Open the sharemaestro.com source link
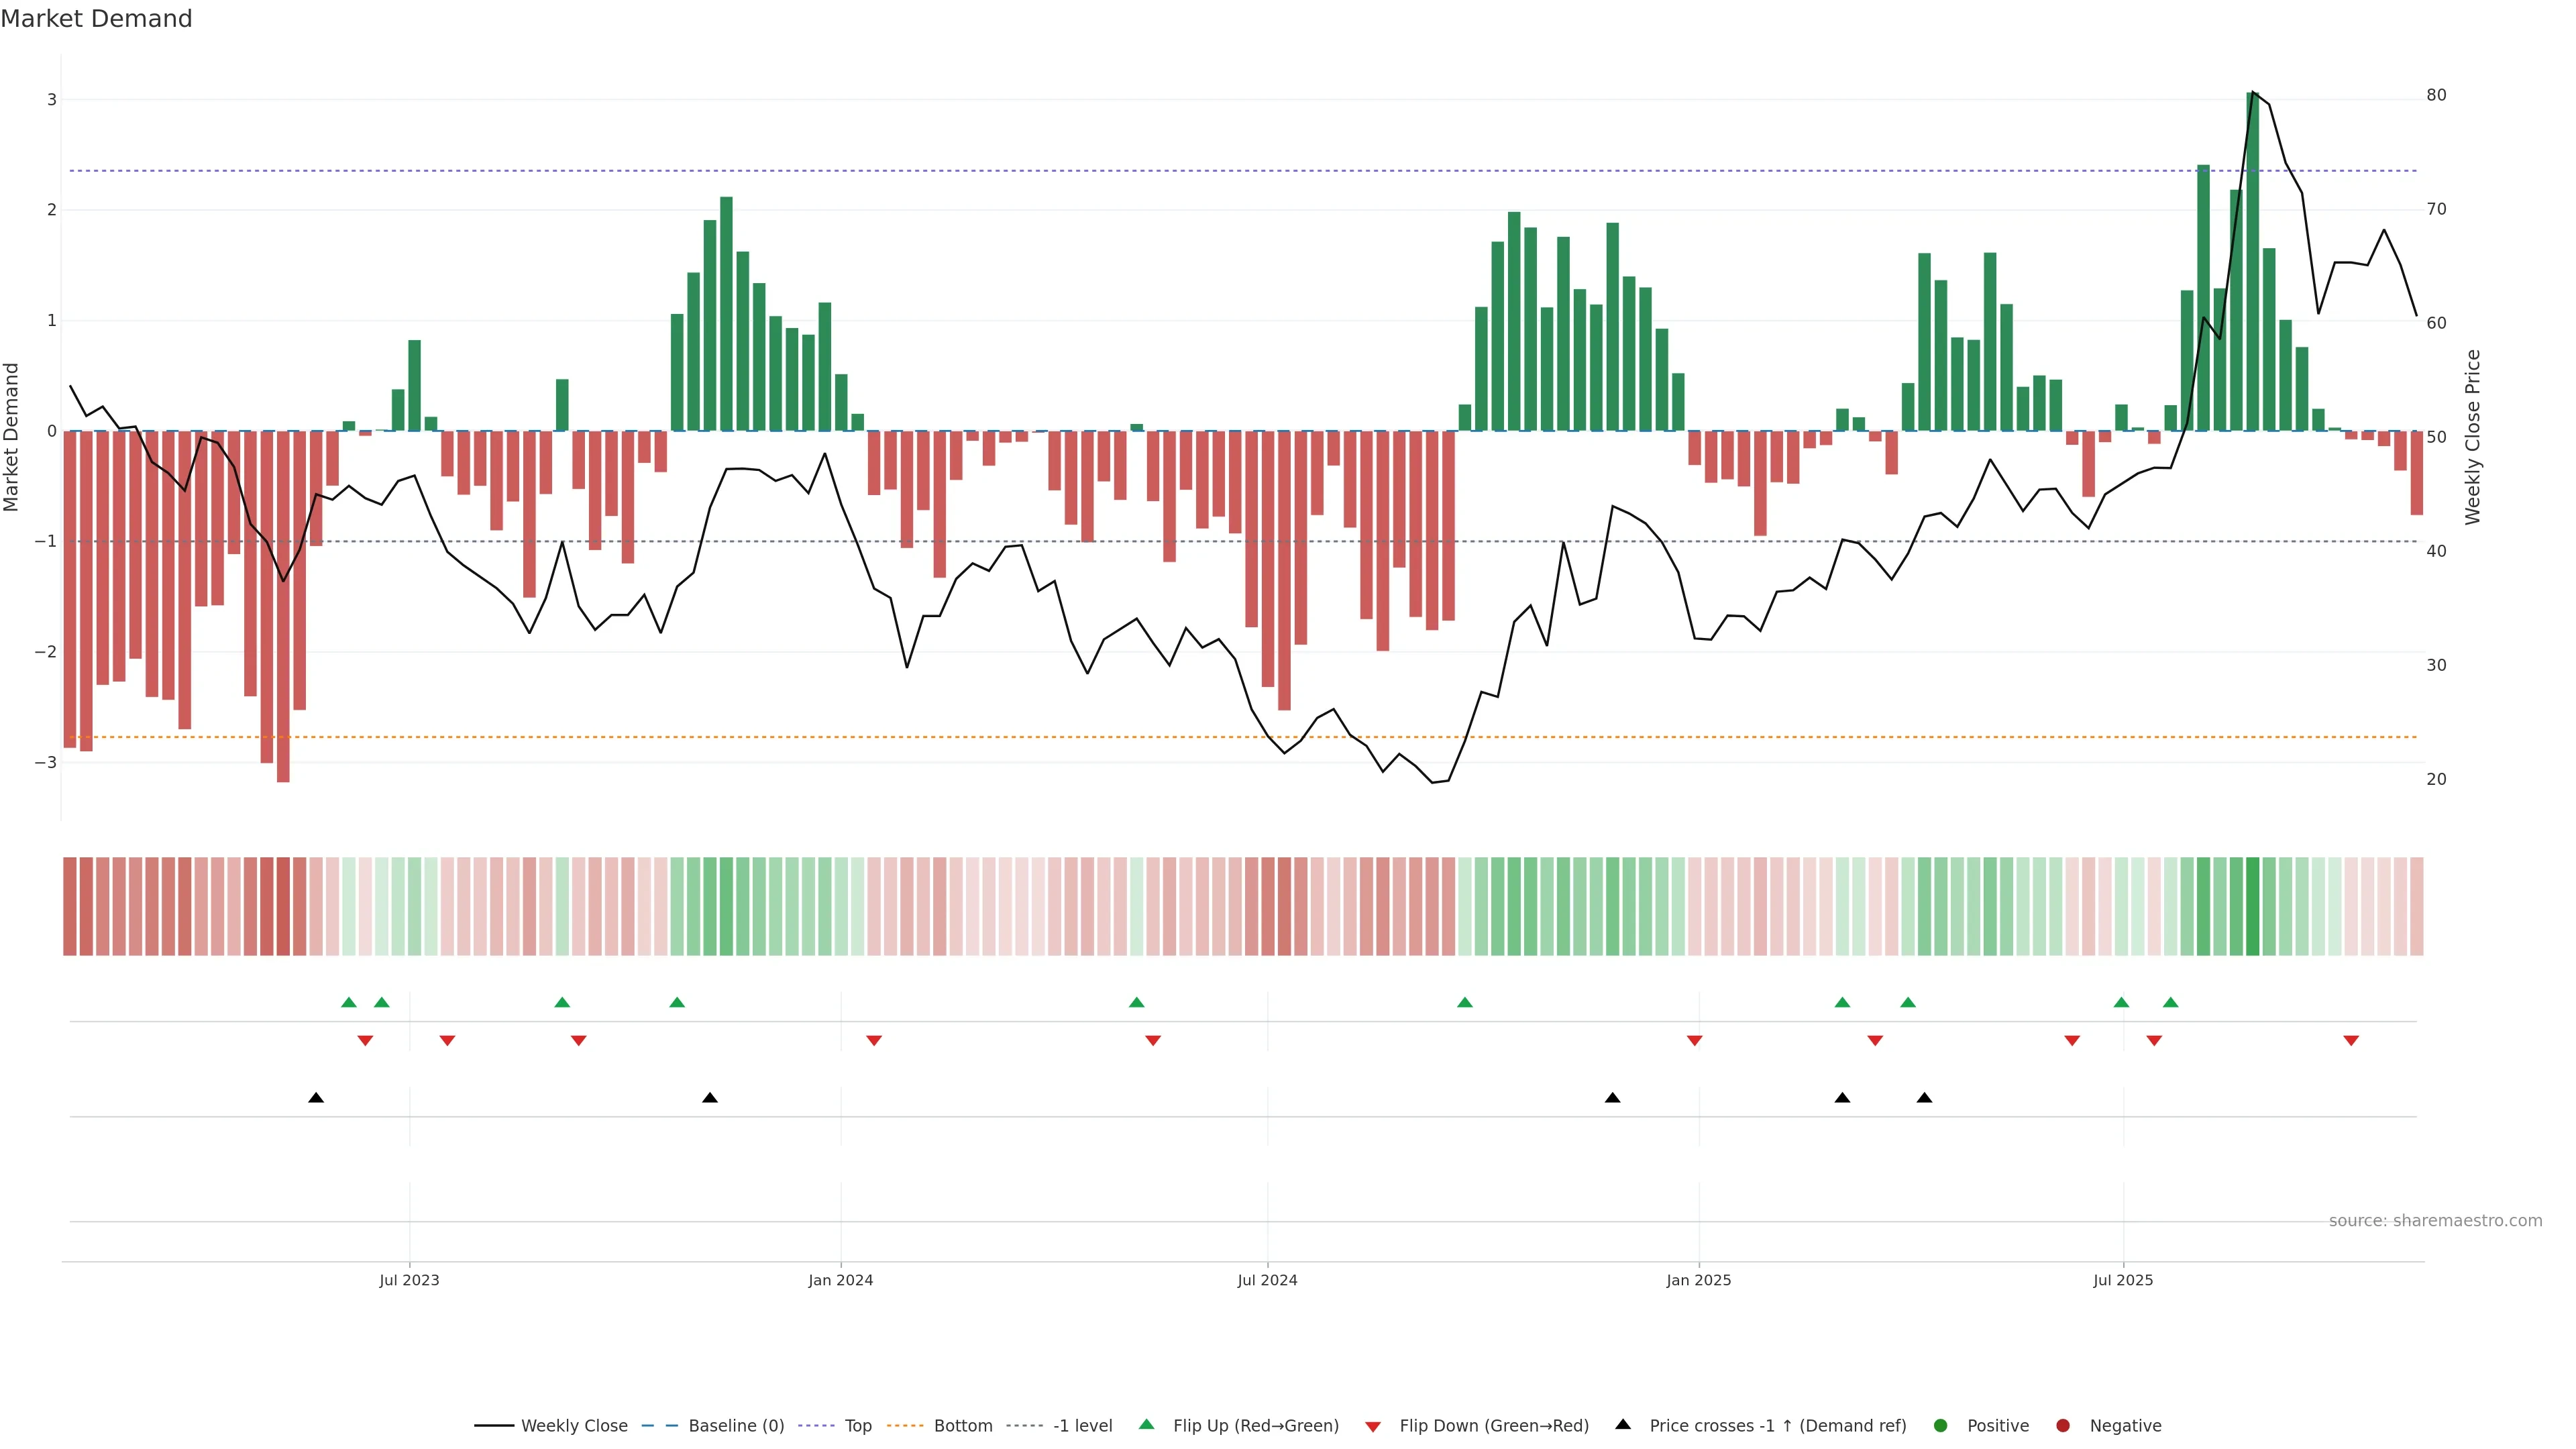 (2435, 1220)
